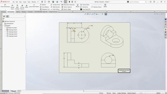Collapse the Sheet1 tree node
This screenshot has width=167, height=94.
(3, 26)
